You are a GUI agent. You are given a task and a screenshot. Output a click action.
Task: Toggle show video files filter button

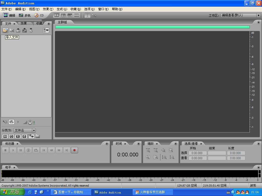point(18,136)
